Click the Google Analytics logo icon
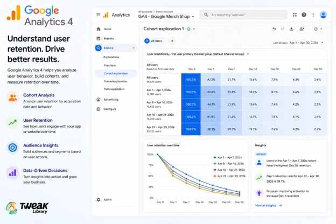The height and width of the screenshot is (224, 336). pos(106,15)
